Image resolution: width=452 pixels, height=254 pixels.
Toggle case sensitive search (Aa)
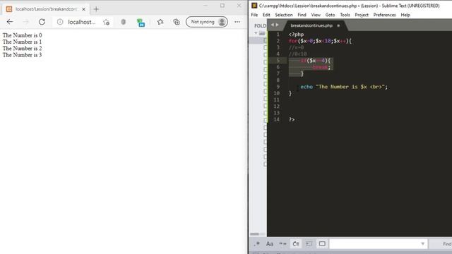tap(270, 244)
